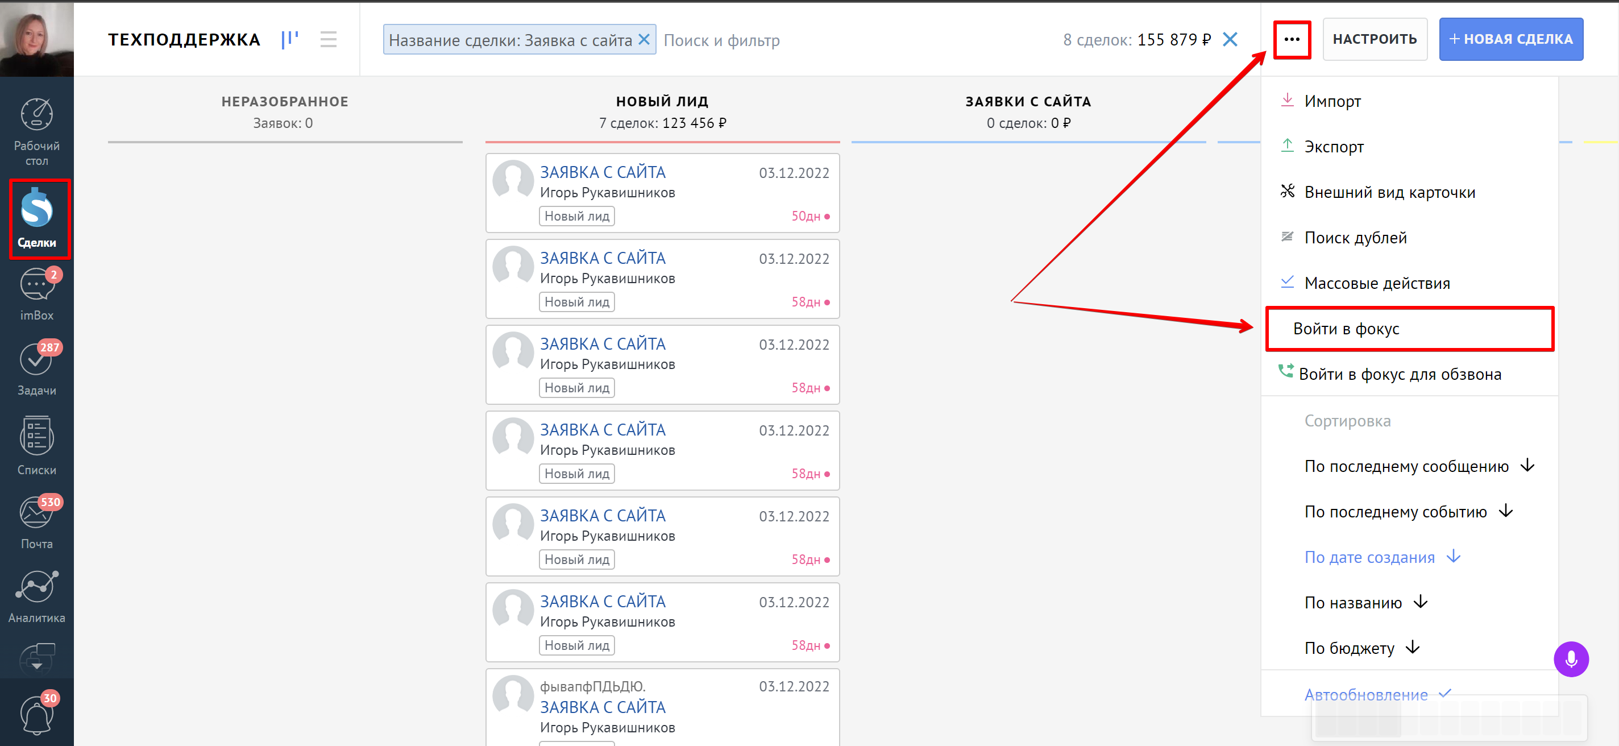1619x746 pixels.
Task: Select Войти в фокус option
Action: tap(1409, 329)
